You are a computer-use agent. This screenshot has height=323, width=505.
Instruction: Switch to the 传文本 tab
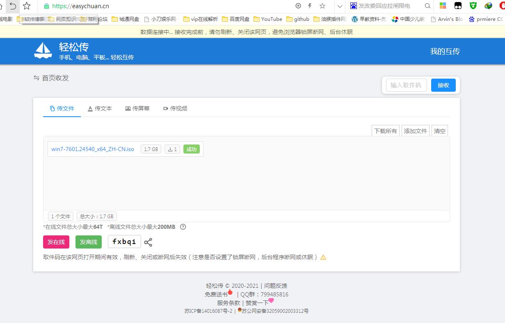pyautogui.click(x=100, y=108)
